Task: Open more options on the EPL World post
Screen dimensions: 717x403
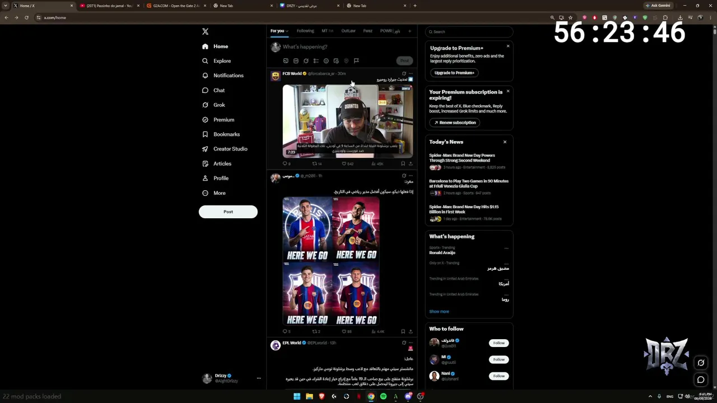Action: pyautogui.click(x=411, y=343)
